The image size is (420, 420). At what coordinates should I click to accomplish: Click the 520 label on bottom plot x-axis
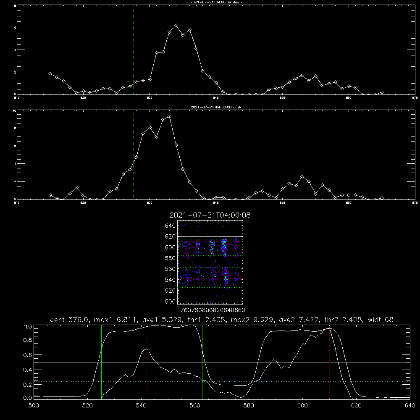88,406
